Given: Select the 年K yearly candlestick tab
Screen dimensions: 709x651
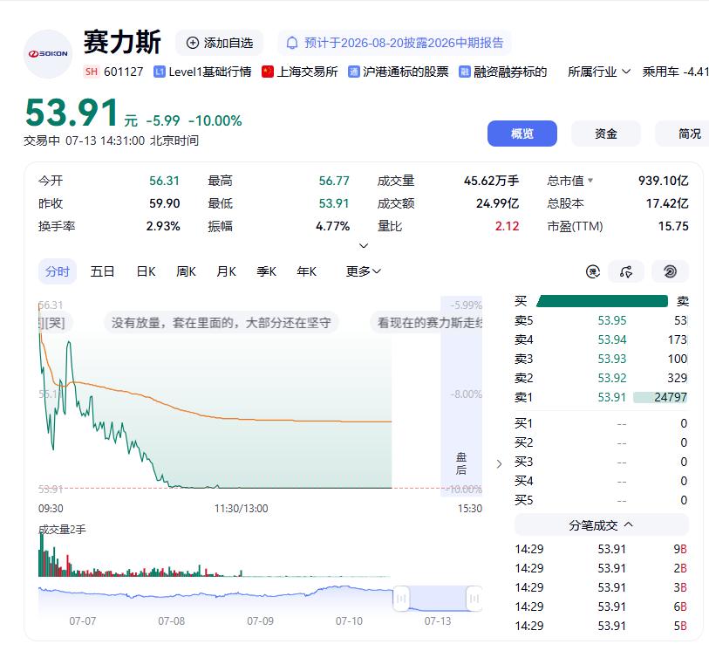Looking at the screenshot, I should click(307, 271).
